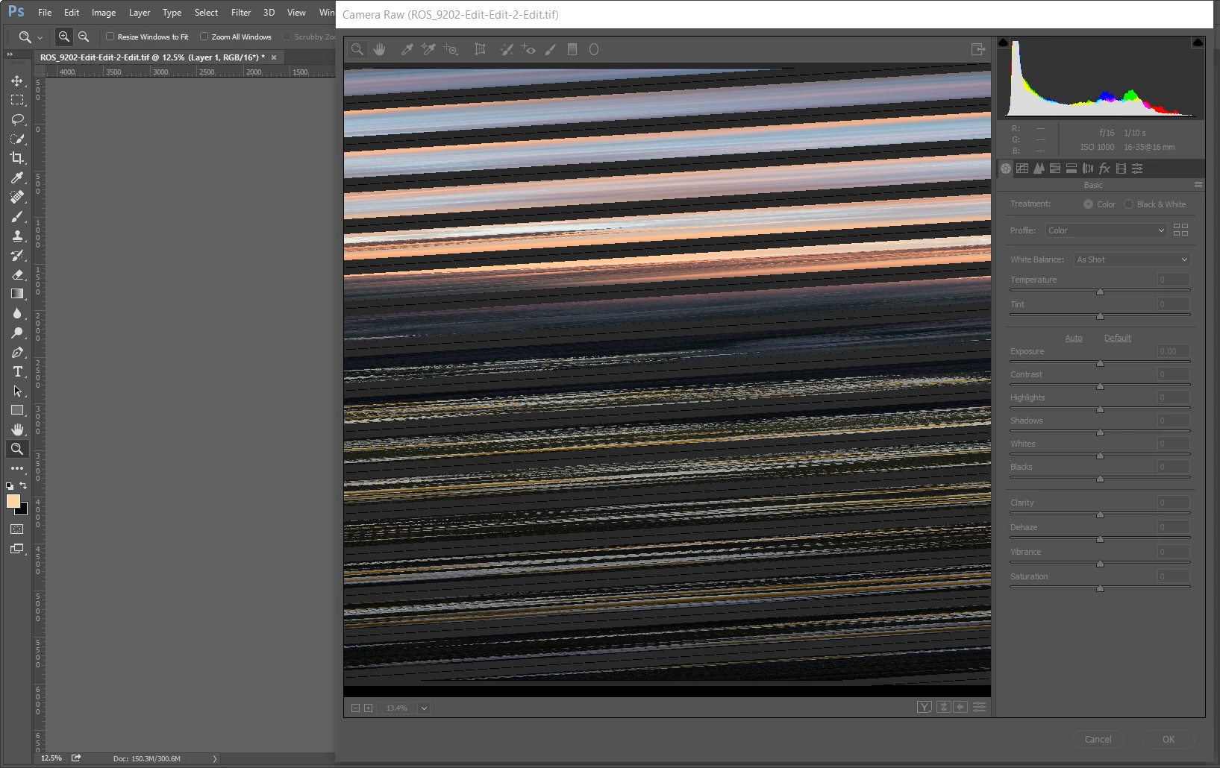Switch to the Tone Curve tab
This screenshot has height=768, width=1220.
click(x=1022, y=169)
